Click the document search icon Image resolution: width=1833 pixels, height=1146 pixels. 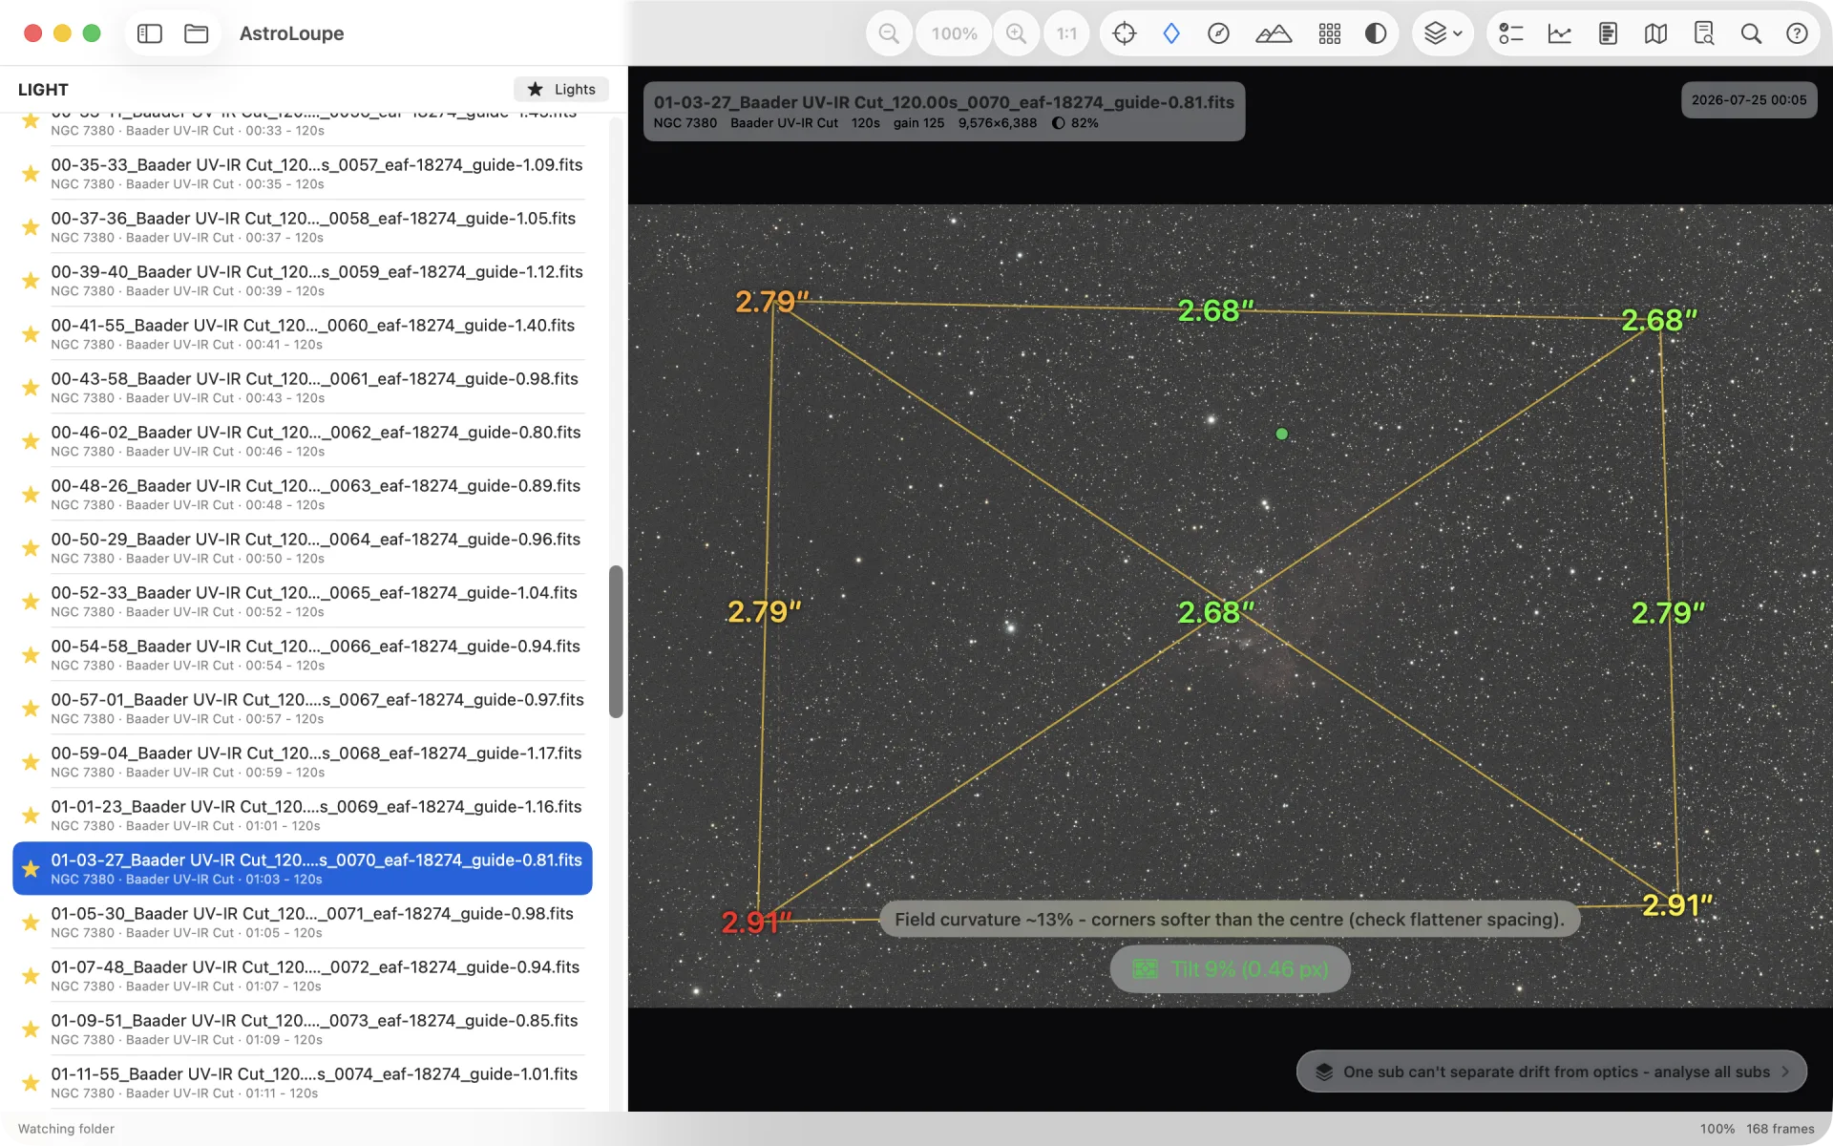coord(1704,33)
